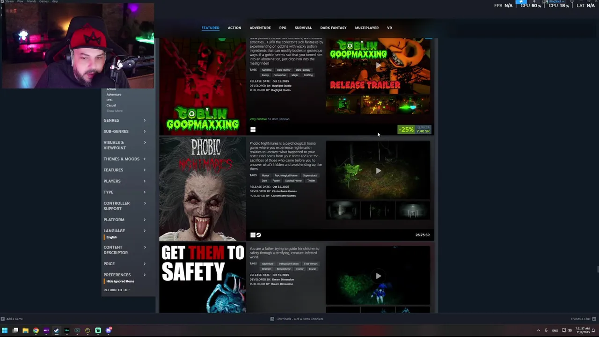Expand the Content Descriptor filter
Image resolution: width=599 pixels, height=337 pixels.
124,250
